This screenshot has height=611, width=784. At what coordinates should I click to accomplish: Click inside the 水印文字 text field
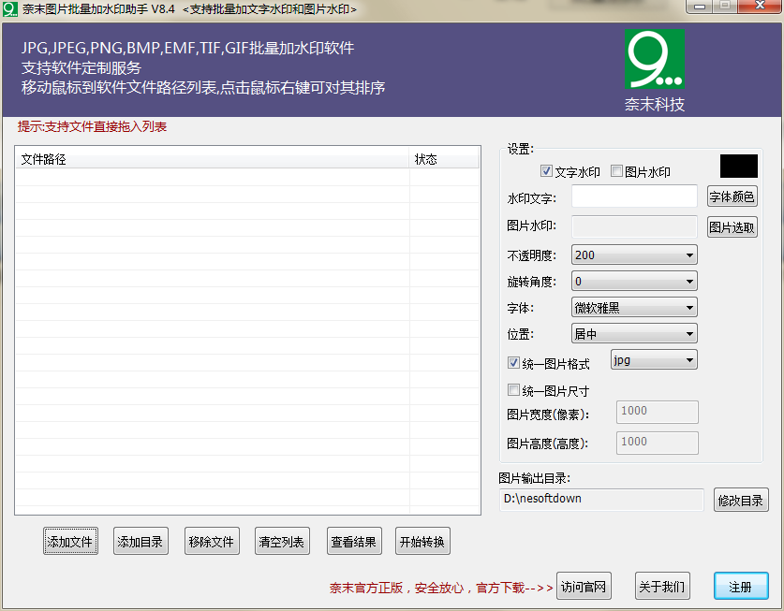point(634,196)
